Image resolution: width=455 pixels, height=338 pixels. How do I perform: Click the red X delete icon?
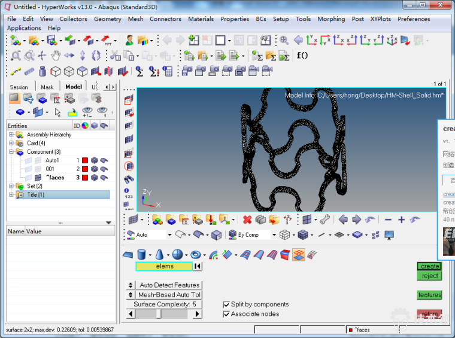[x=247, y=220]
